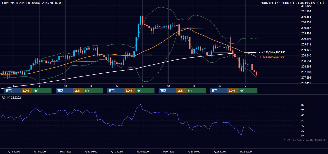Select the '4/21 12:00' time axis label

tap(220, 151)
